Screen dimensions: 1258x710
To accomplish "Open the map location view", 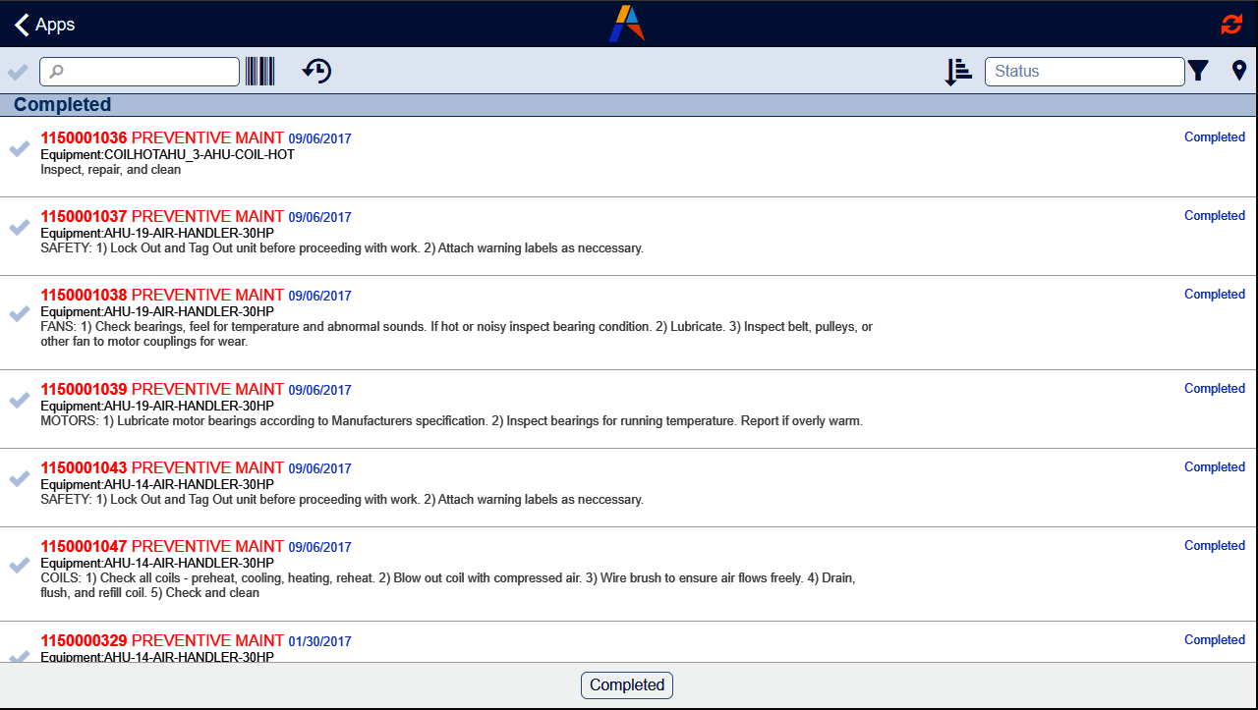I will click(1239, 71).
